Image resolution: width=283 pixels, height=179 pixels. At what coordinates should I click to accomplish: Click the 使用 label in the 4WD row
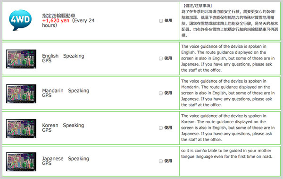tap(168, 21)
